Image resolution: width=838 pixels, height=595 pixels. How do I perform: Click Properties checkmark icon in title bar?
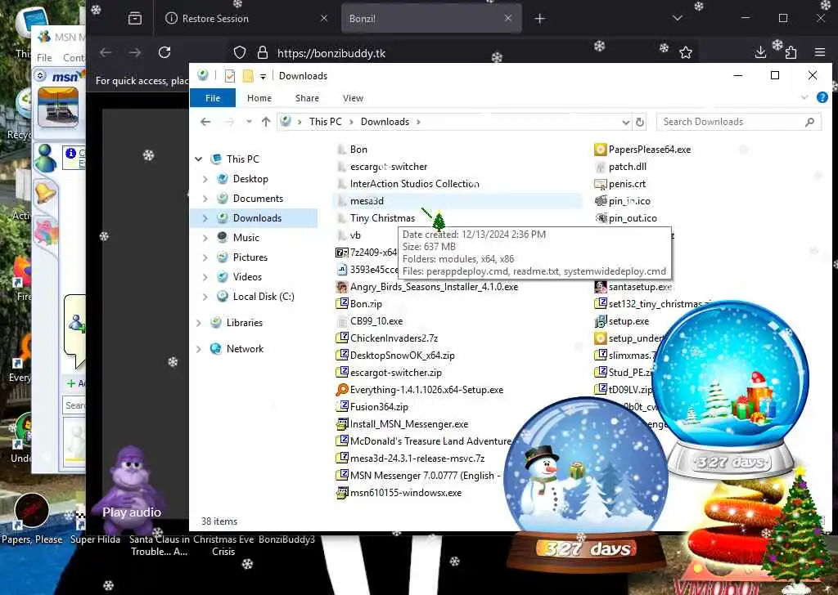[x=230, y=76]
